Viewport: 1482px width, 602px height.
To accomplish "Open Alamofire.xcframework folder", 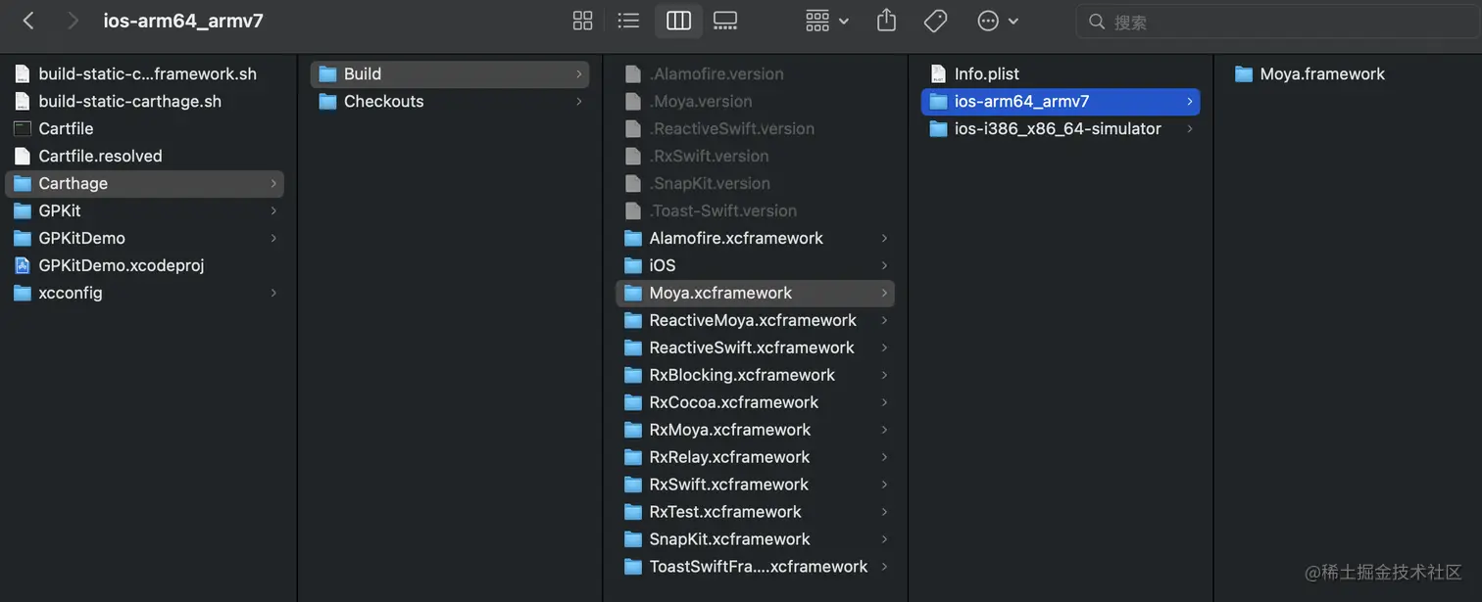I will (x=755, y=238).
